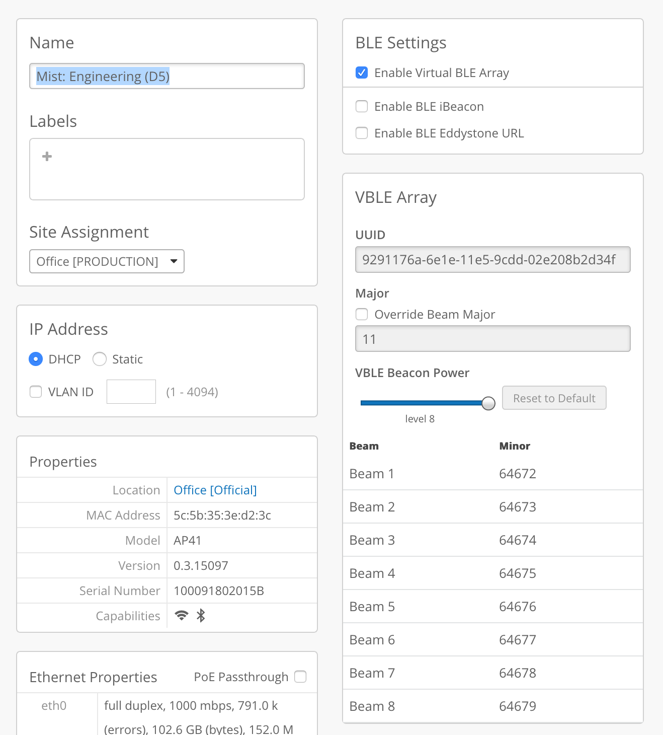Click the VLAN ID number input
This screenshot has width=663, height=735.
tap(131, 392)
